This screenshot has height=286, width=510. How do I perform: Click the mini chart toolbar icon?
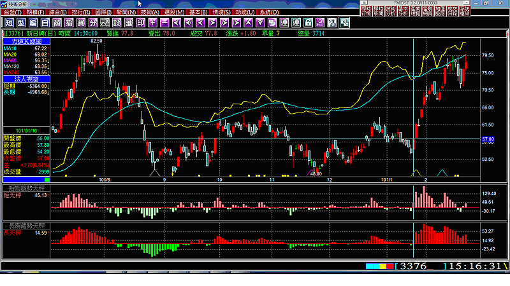(105, 23)
